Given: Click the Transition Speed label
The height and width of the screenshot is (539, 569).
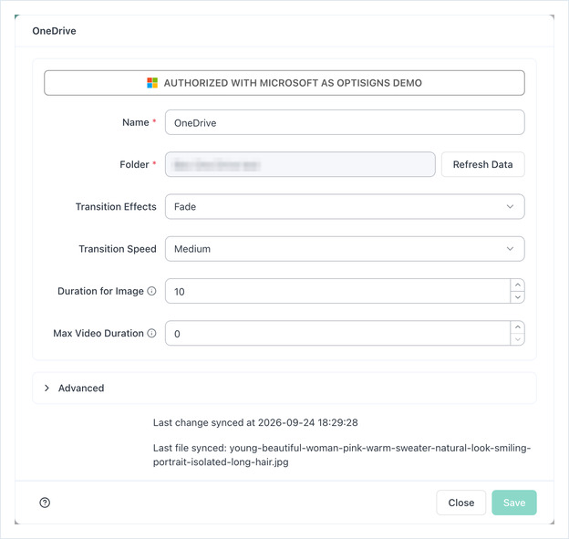Looking at the screenshot, I should (118, 249).
